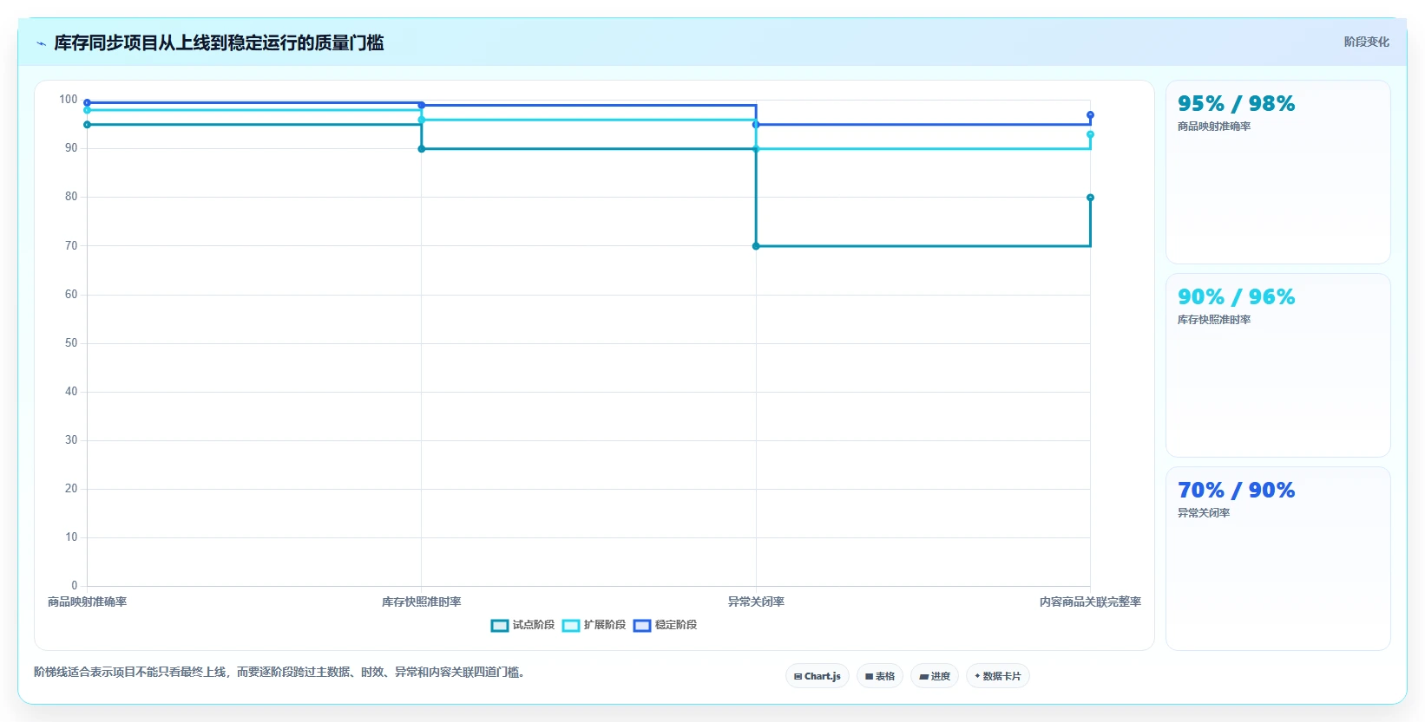Select the 试点阶段 point at 内容商品关联完整率 (80)
Screen dimensions: 1425x722
[x=1090, y=198]
